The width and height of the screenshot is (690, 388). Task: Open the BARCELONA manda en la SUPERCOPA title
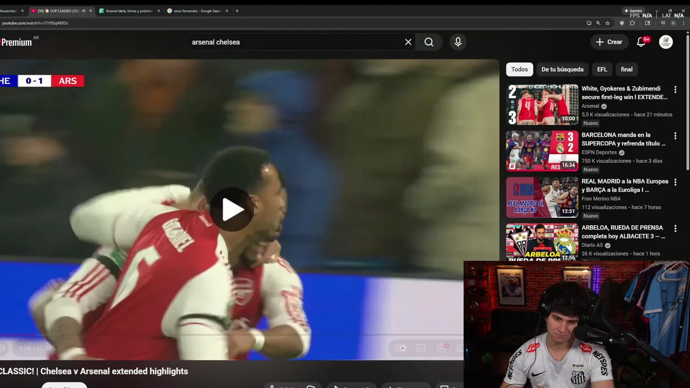point(624,139)
